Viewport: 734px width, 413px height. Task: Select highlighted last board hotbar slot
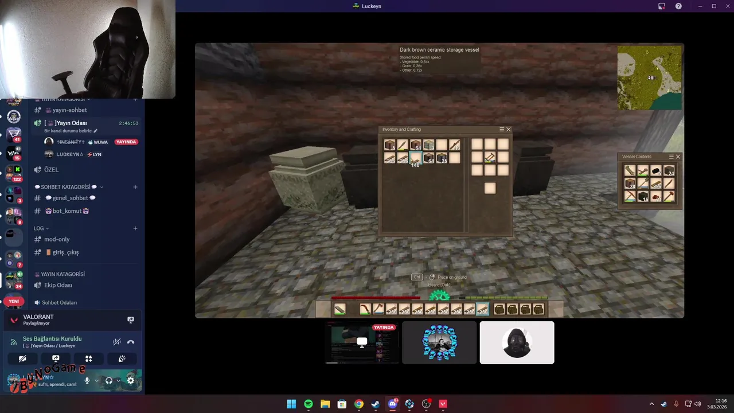[x=483, y=310]
